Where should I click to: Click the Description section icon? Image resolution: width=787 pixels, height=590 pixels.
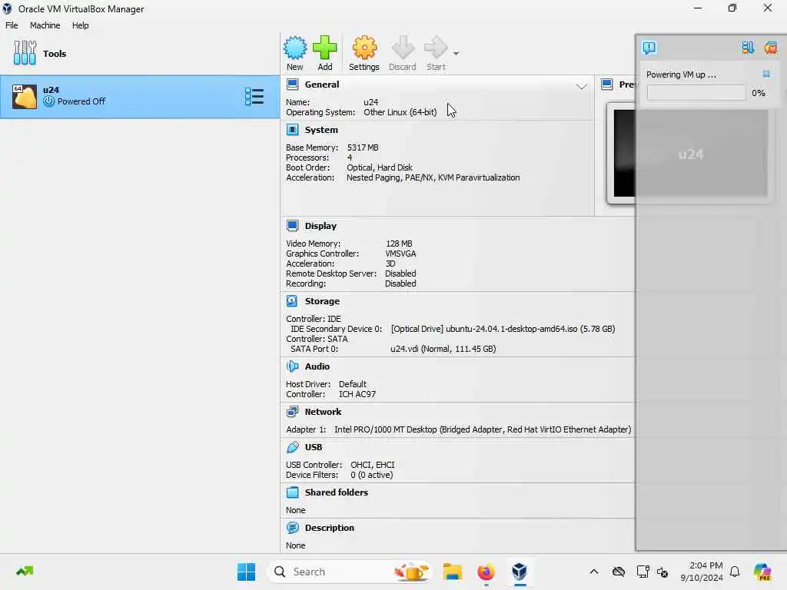pyautogui.click(x=293, y=528)
